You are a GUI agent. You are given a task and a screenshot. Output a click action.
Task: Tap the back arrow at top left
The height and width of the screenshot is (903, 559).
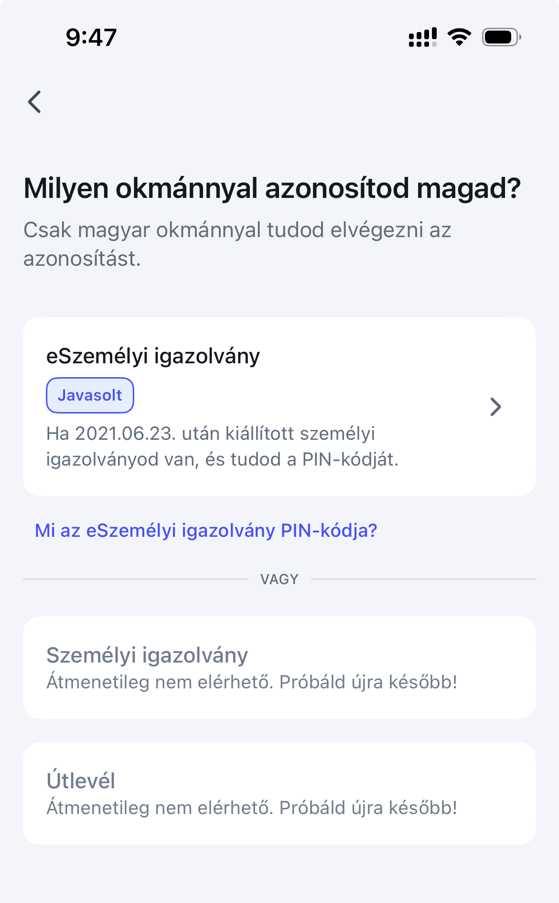[35, 102]
